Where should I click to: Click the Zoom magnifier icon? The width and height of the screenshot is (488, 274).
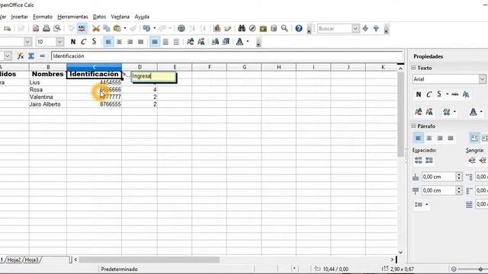284,29
